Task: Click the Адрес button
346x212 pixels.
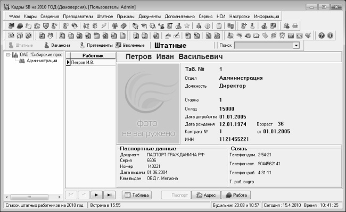Action: tap(206, 195)
